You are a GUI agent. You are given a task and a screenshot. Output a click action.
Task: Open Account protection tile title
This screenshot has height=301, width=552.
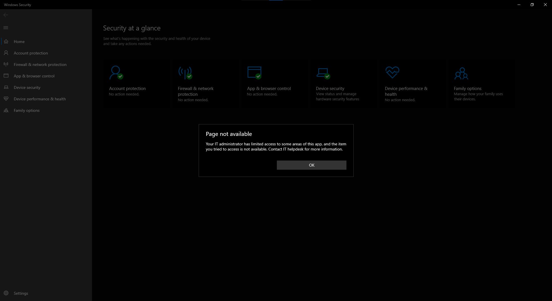[127, 89]
